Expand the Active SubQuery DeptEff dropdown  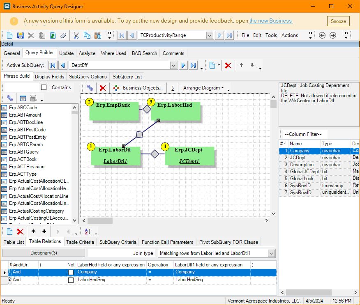(173, 65)
